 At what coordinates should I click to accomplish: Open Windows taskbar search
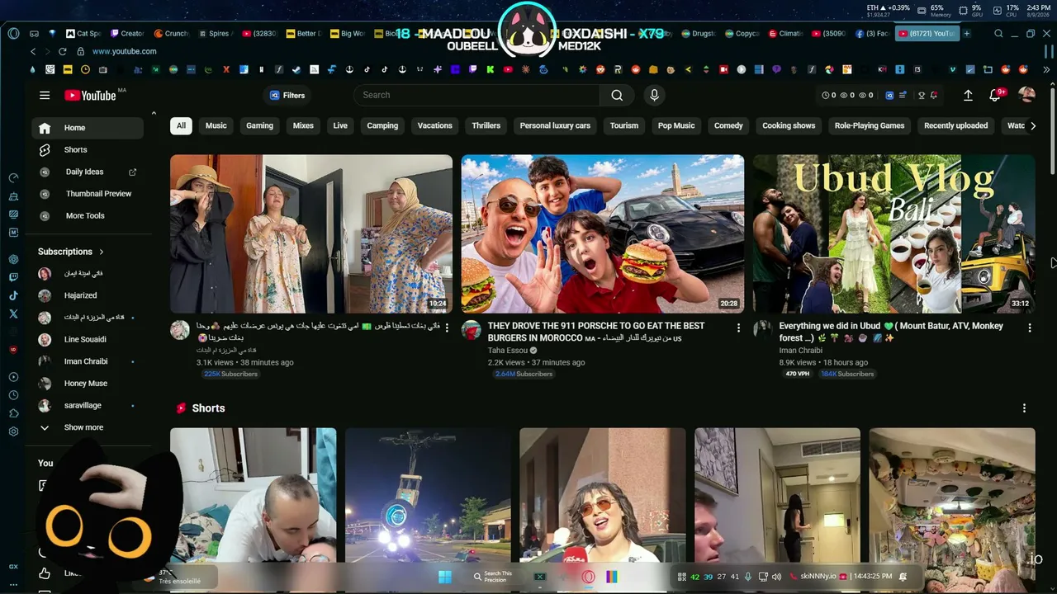click(x=494, y=577)
